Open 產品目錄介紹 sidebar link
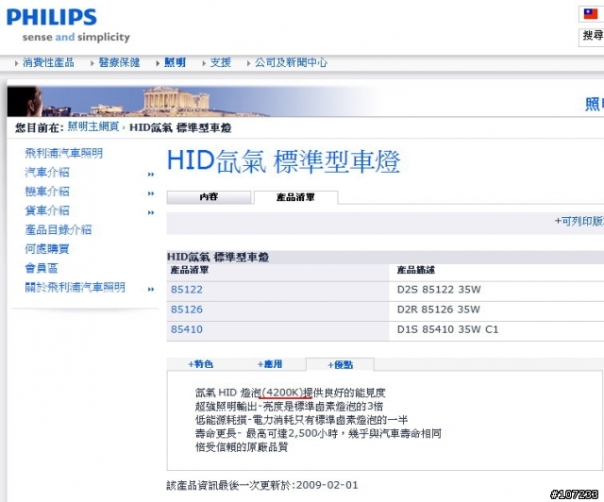 59,229
